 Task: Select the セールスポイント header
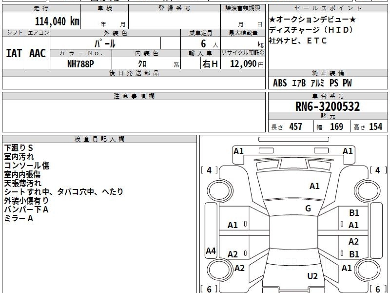coord(328,8)
